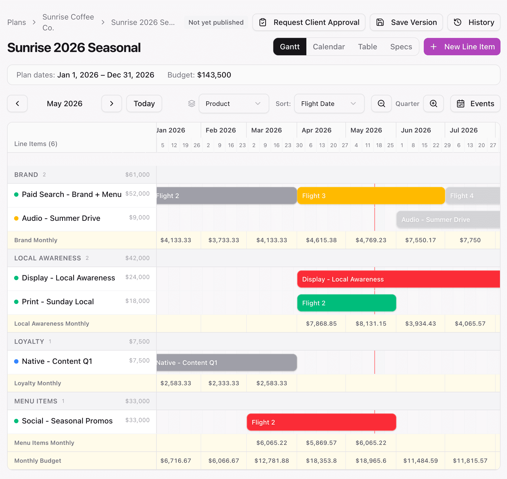507x479 pixels.
Task: Open Print - Sunday Local row
Action: (82, 303)
